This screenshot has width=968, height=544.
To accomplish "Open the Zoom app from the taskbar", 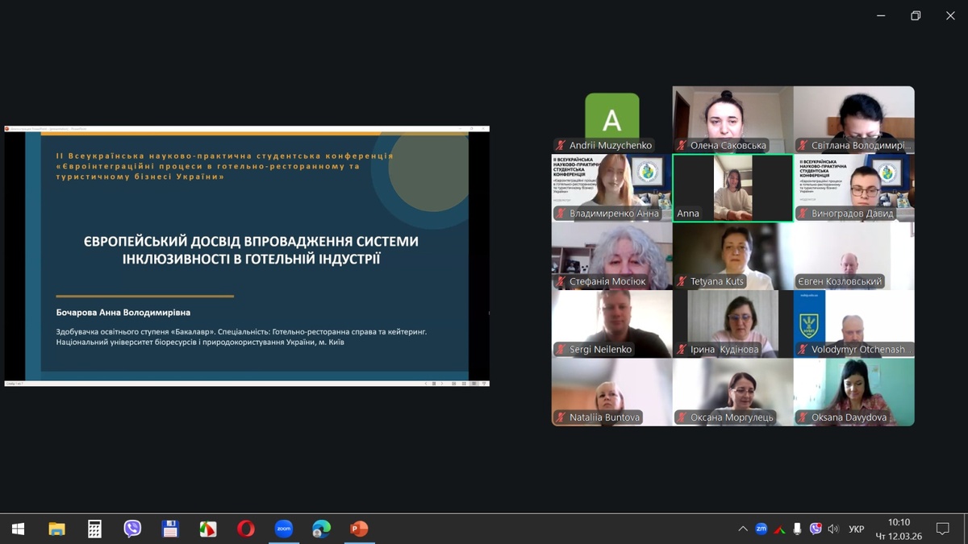I will tap(283, 529).
